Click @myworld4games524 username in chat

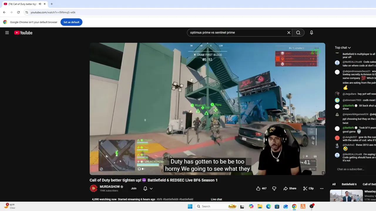point(355,114)
